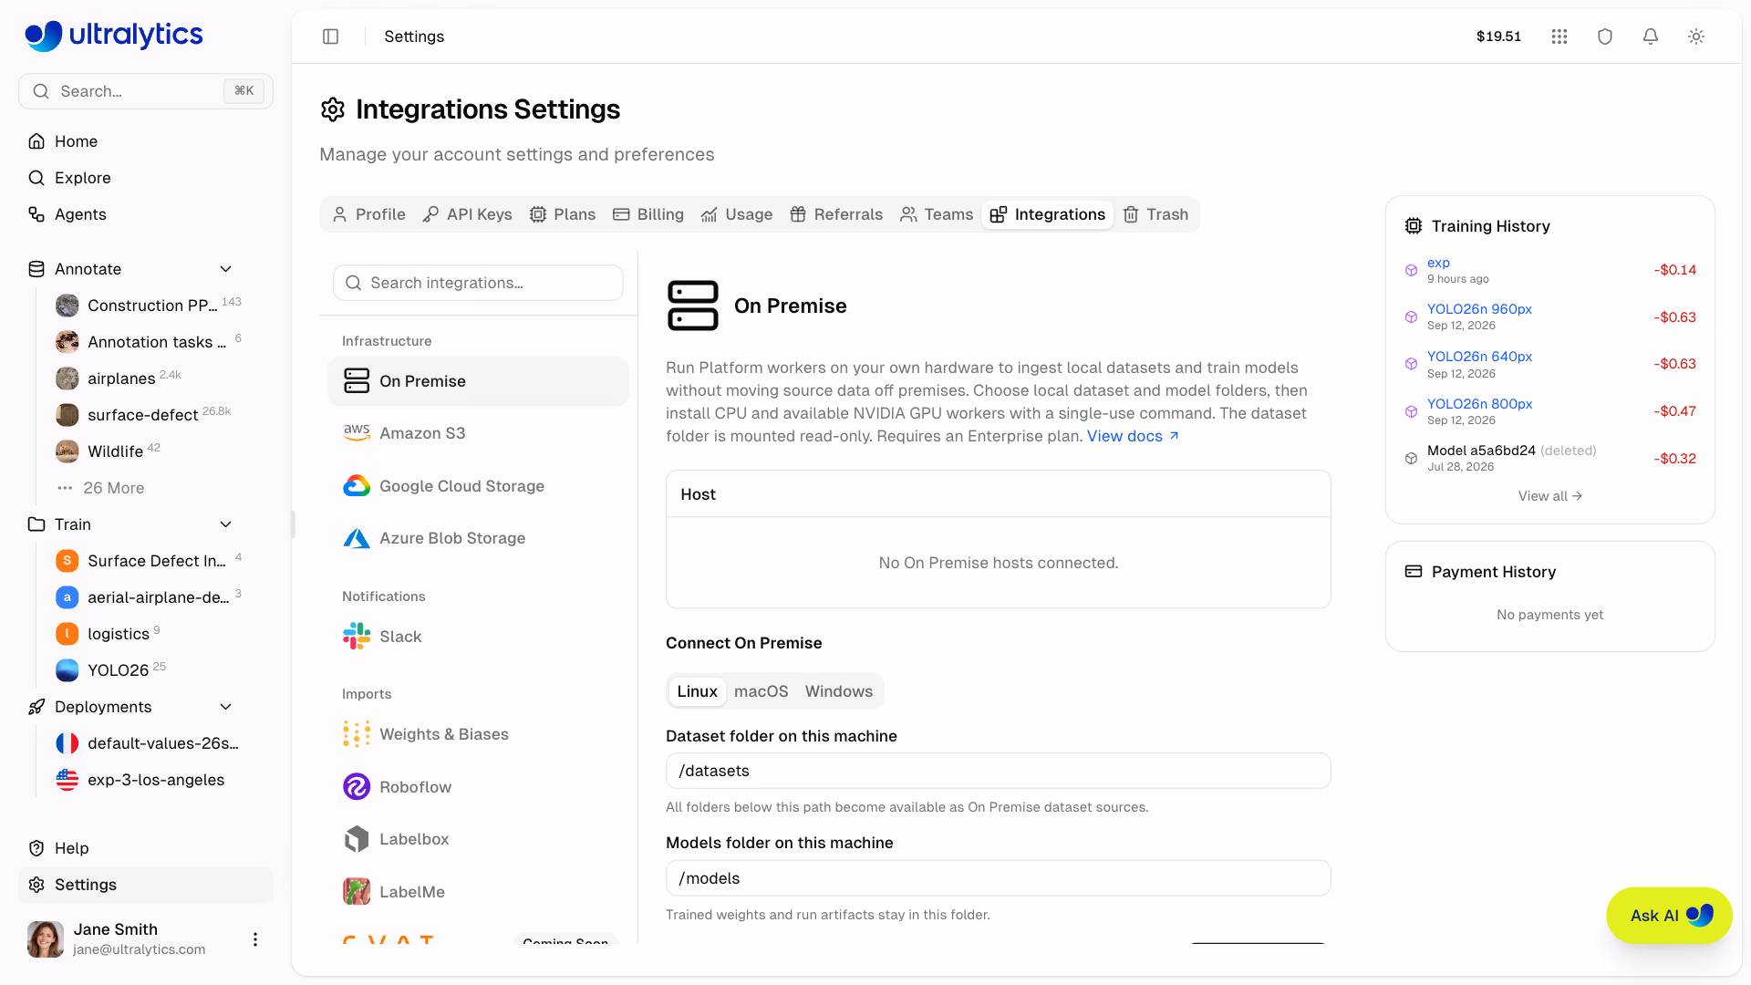This screenshot has width=1751, height=985.
Task: Toggle the light theme sun icon
Action: click(1696, 36)
